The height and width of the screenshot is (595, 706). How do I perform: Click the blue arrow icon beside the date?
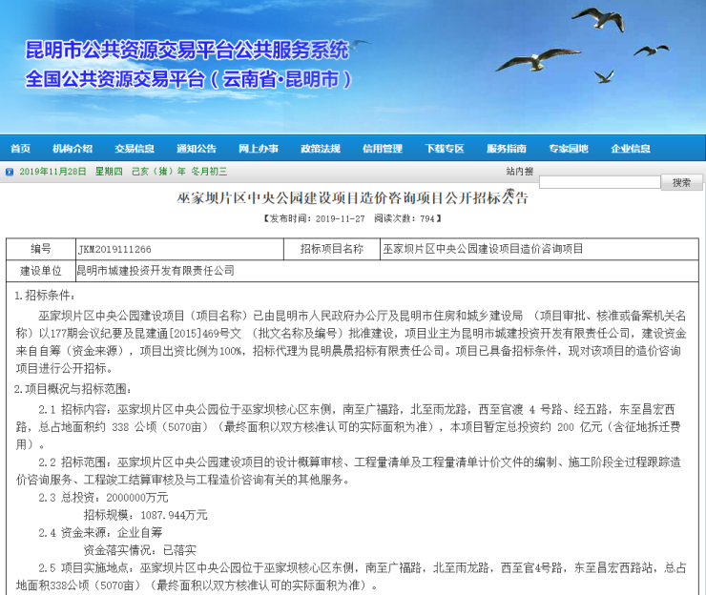click(x=10, y=172)
